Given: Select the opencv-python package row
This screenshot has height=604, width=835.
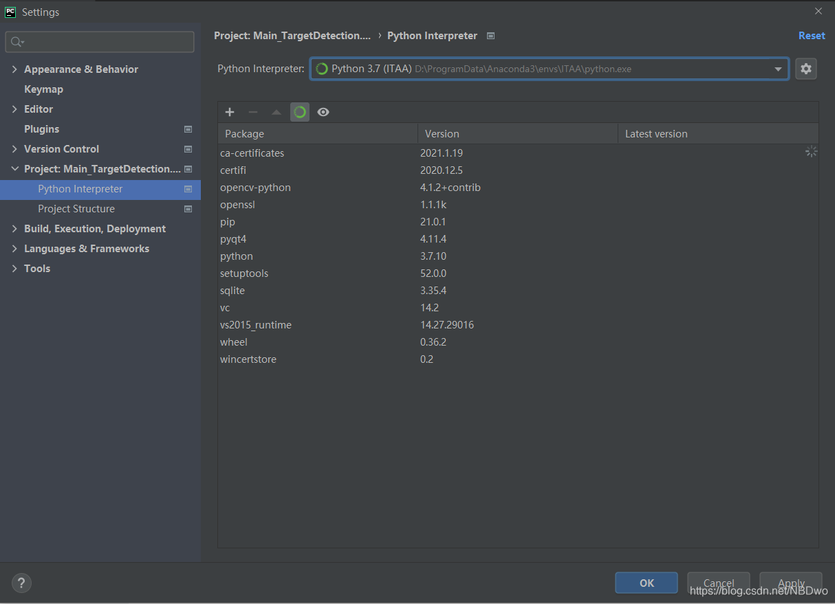Looking at the screenshot, I should [518, 188].
